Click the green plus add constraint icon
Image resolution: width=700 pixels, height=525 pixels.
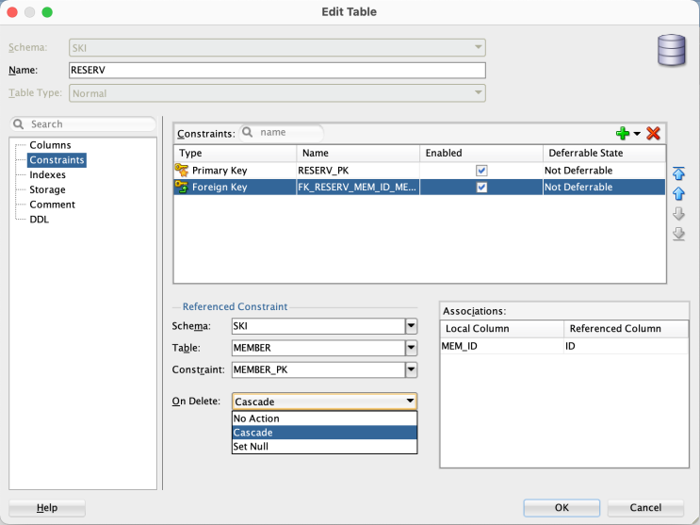tap(622, 134)
